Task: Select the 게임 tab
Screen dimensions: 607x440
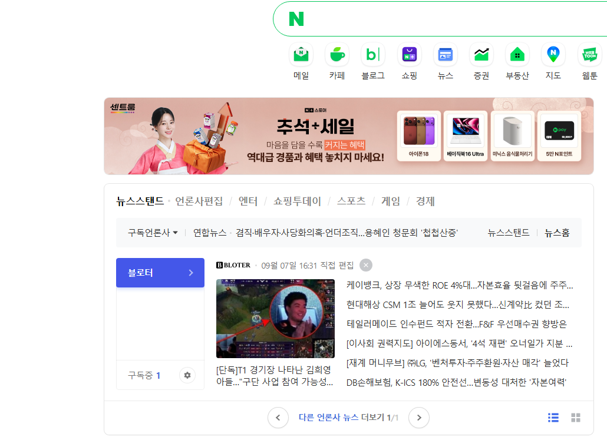Action: coord(391,201)
